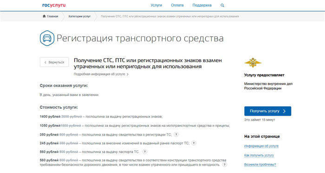Click the Вернуться back button
This screenshot has height=173, width=325.
[54, 62]
